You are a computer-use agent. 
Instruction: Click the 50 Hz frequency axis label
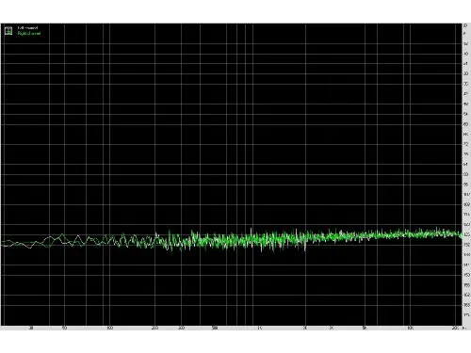pyautogui.click(x=64, y=329)
